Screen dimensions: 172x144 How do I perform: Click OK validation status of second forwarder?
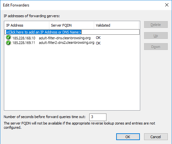tap(98, 43)
